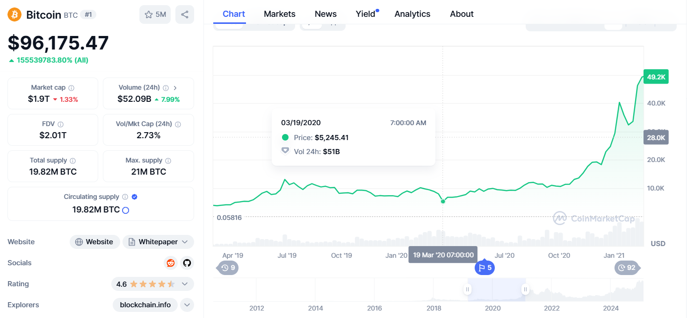This screenshot has height=318, width=687.
Task: Click the Volume (24h) arrow chevron
Action: (x=175, y=88)
